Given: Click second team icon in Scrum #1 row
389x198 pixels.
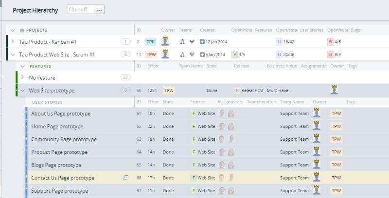Looking at the screenshot, I should 192,54.
